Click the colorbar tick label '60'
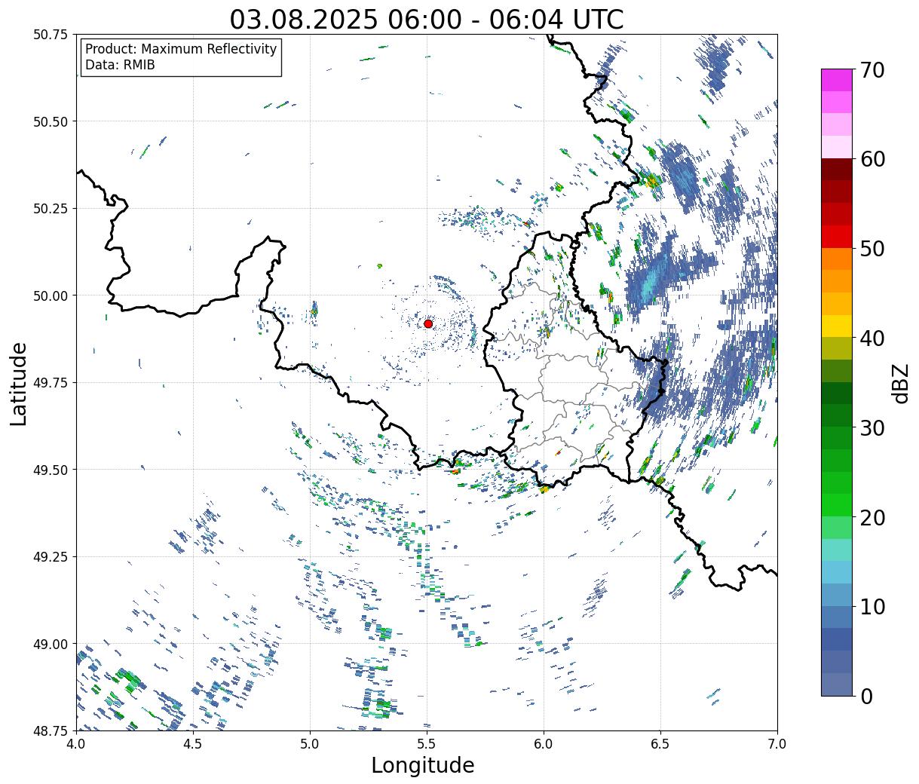 click(872, 159)
